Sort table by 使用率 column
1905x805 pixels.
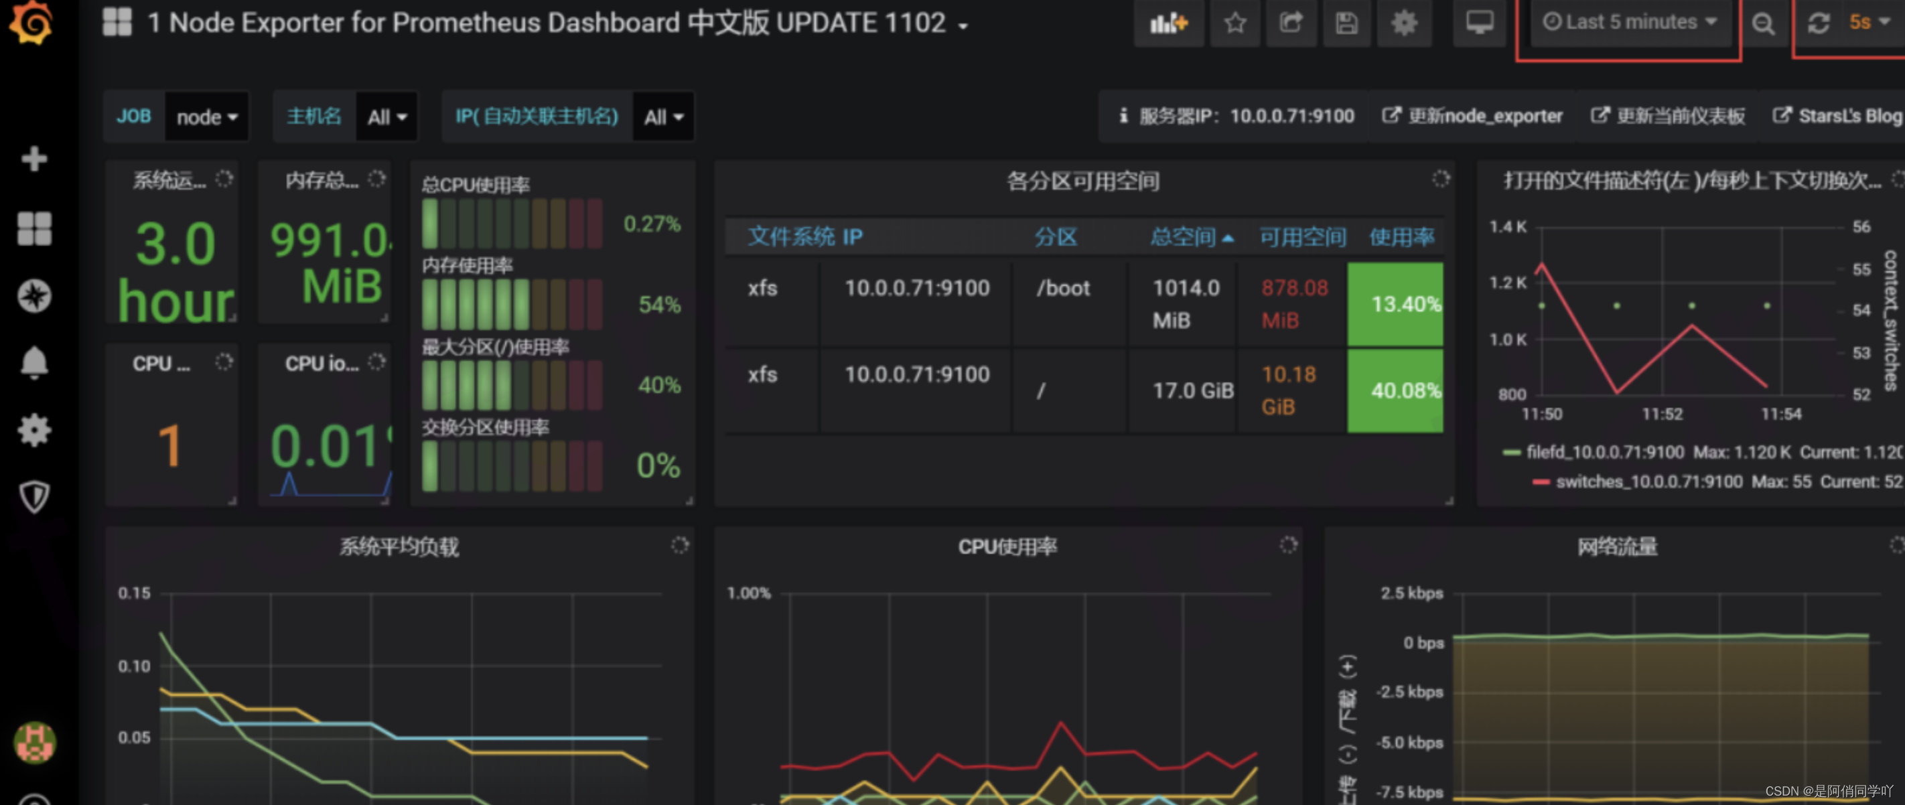click(1401, 237)
